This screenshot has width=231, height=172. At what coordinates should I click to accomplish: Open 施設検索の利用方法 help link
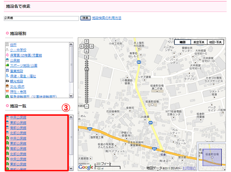click(x=107, y=18)
